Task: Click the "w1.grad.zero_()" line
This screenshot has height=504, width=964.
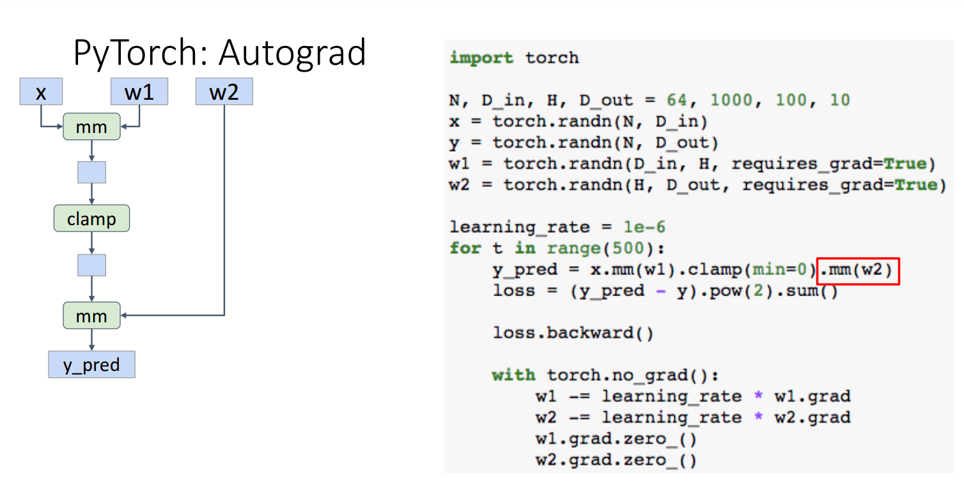Action: click(616, 439)
